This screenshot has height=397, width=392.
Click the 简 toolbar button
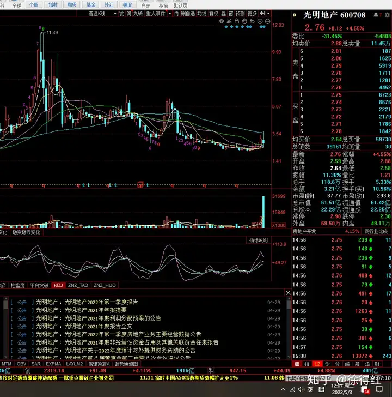click(x=129, y=14)
